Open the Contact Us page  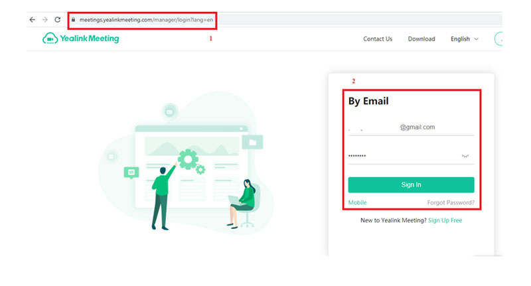point(378,39)
